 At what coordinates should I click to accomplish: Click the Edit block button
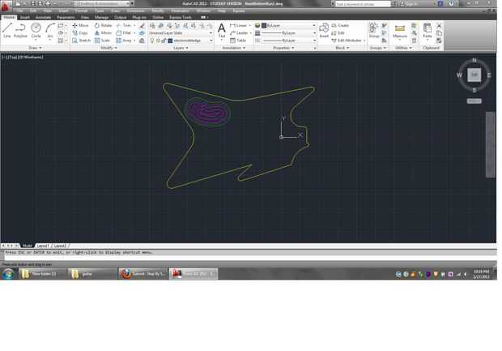point(338,33)
